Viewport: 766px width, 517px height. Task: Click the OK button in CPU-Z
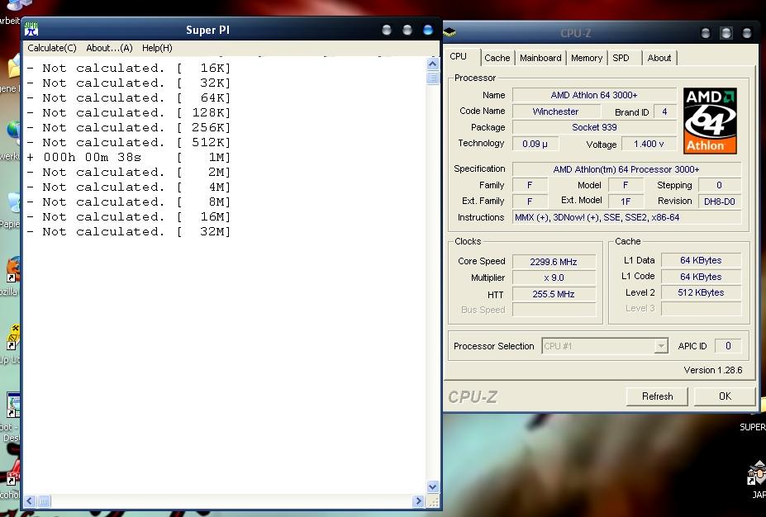point(725,396)
